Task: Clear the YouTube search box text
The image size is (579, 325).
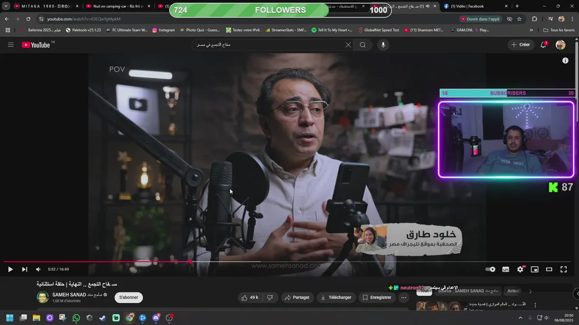Action: [x=348, y=45]
